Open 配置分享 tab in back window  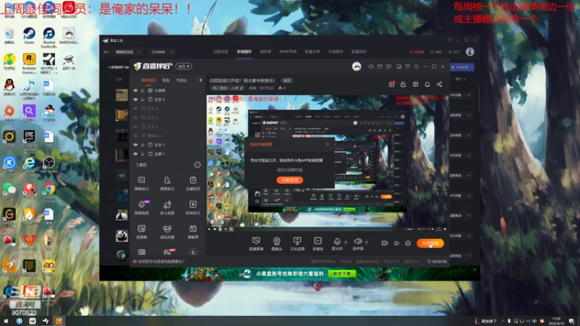(x=312, y=51)
